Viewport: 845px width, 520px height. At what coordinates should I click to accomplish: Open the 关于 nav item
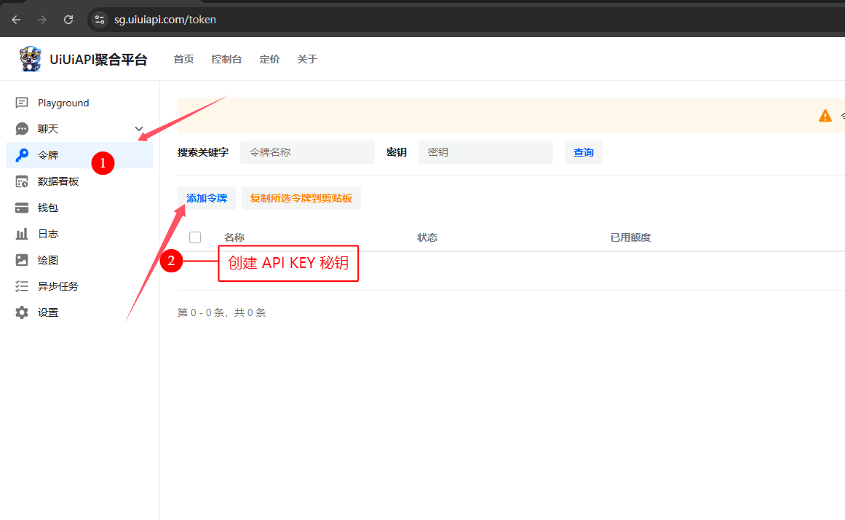[x=307, y=59]
